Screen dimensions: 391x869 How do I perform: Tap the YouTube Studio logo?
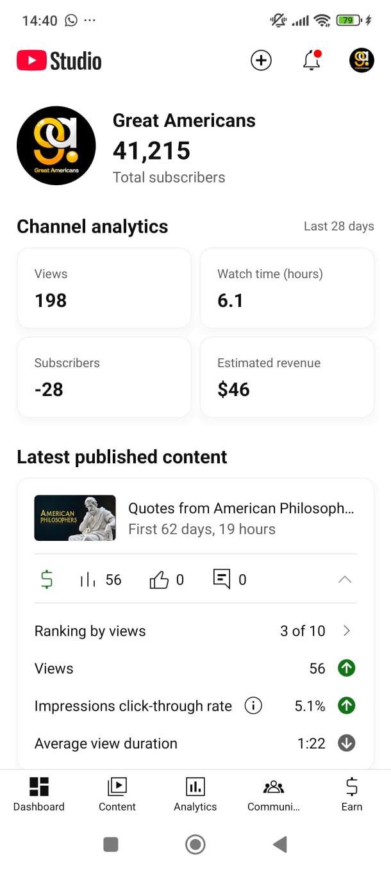click(59, 61)
